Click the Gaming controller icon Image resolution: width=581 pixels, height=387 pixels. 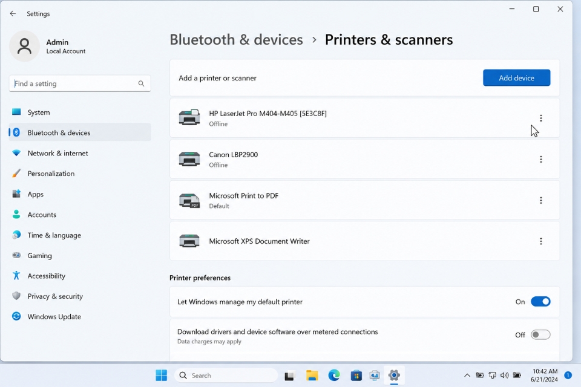click(x=16, y=255)
